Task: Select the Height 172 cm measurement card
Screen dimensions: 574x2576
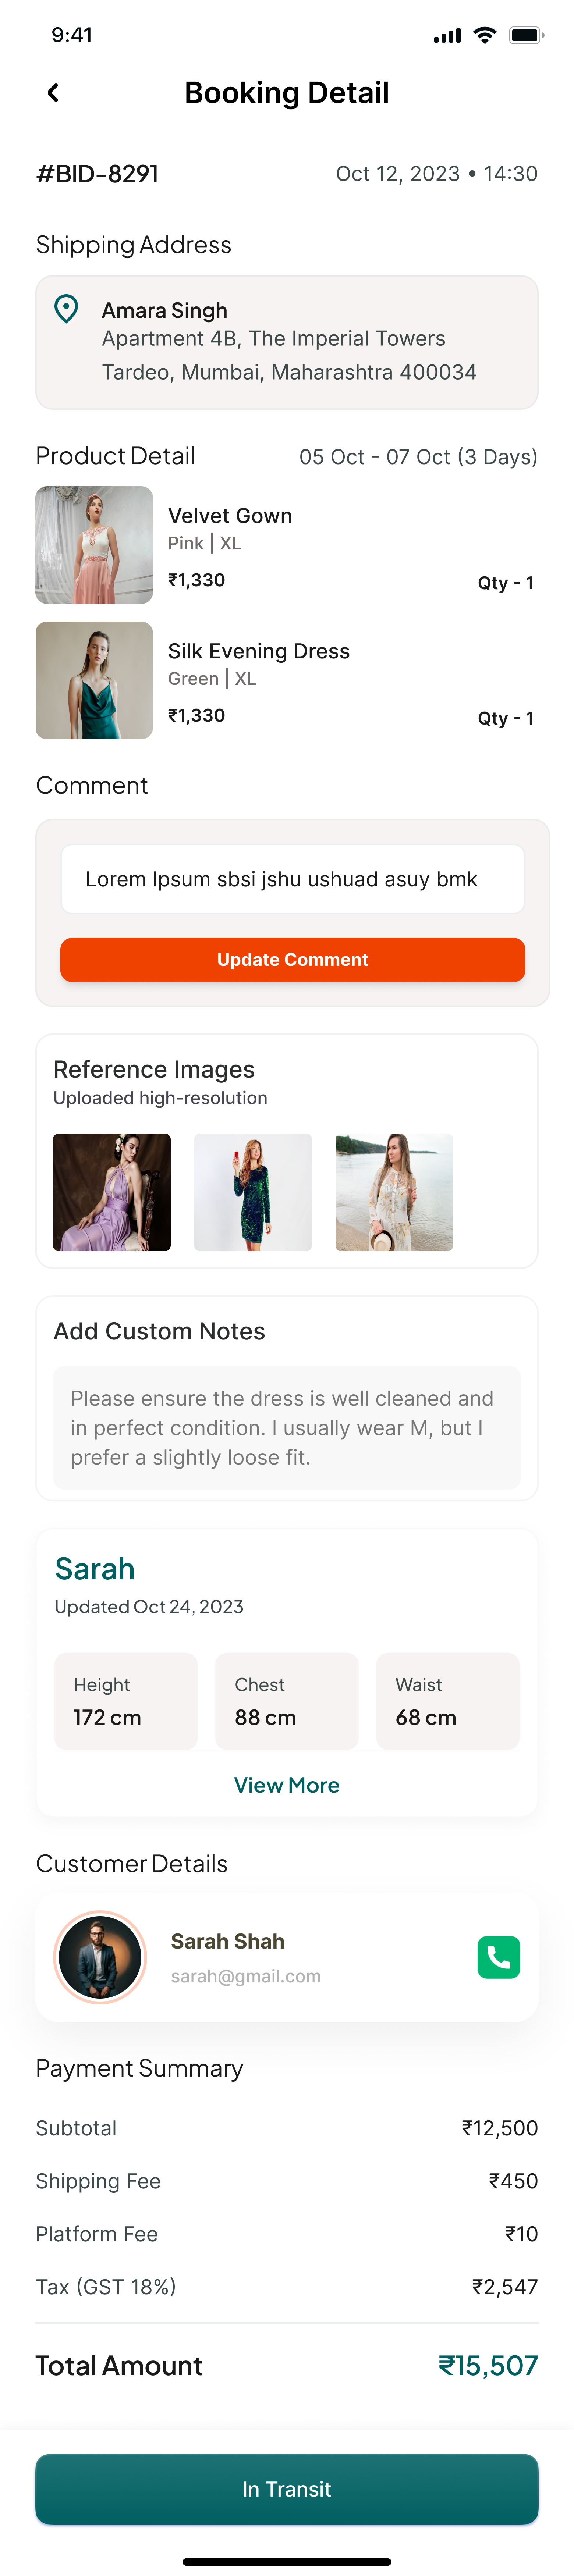Action: click(126, 1701)
